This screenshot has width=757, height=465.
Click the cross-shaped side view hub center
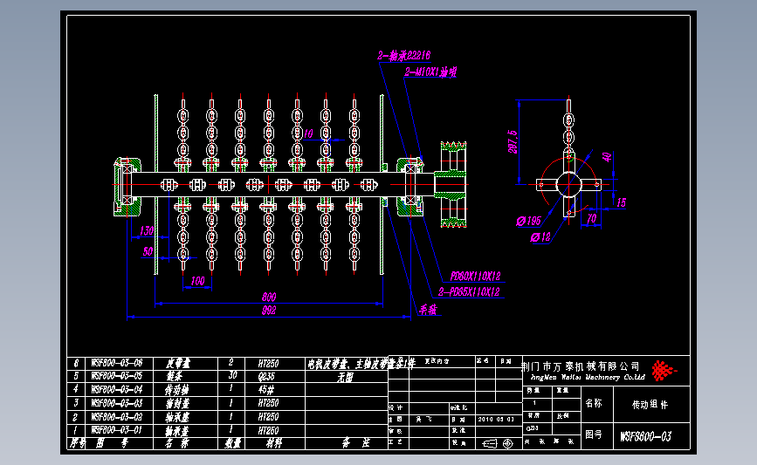pos(568,184)
